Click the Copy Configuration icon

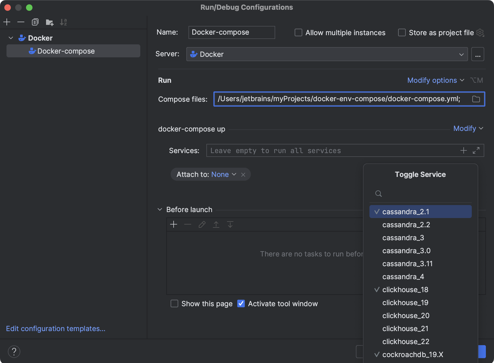click(x=35, y=22)
